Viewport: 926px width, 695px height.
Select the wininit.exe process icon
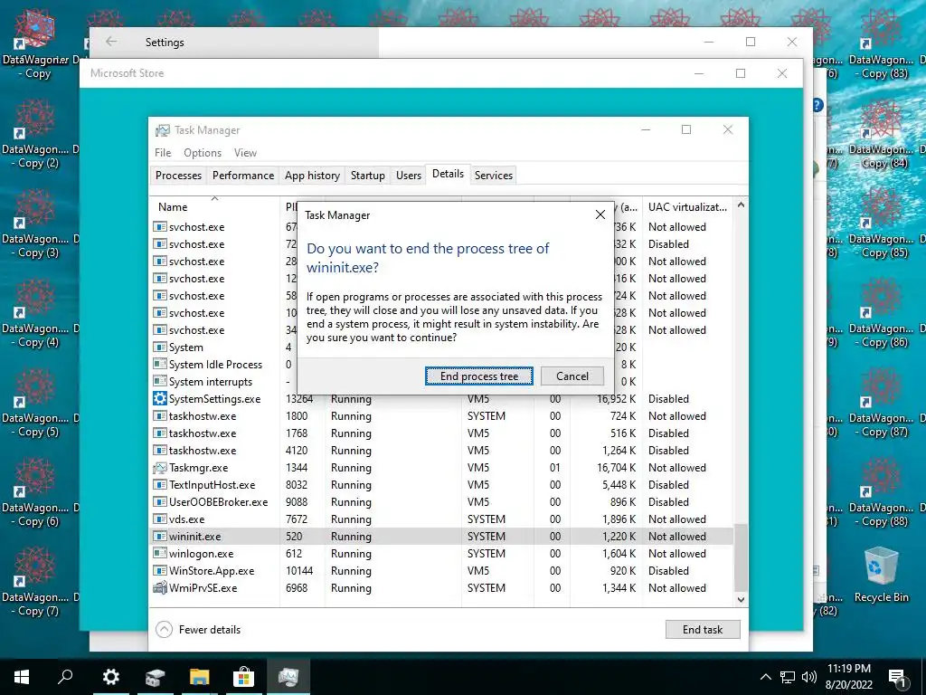pyautogui.click(x=159, y=536)
